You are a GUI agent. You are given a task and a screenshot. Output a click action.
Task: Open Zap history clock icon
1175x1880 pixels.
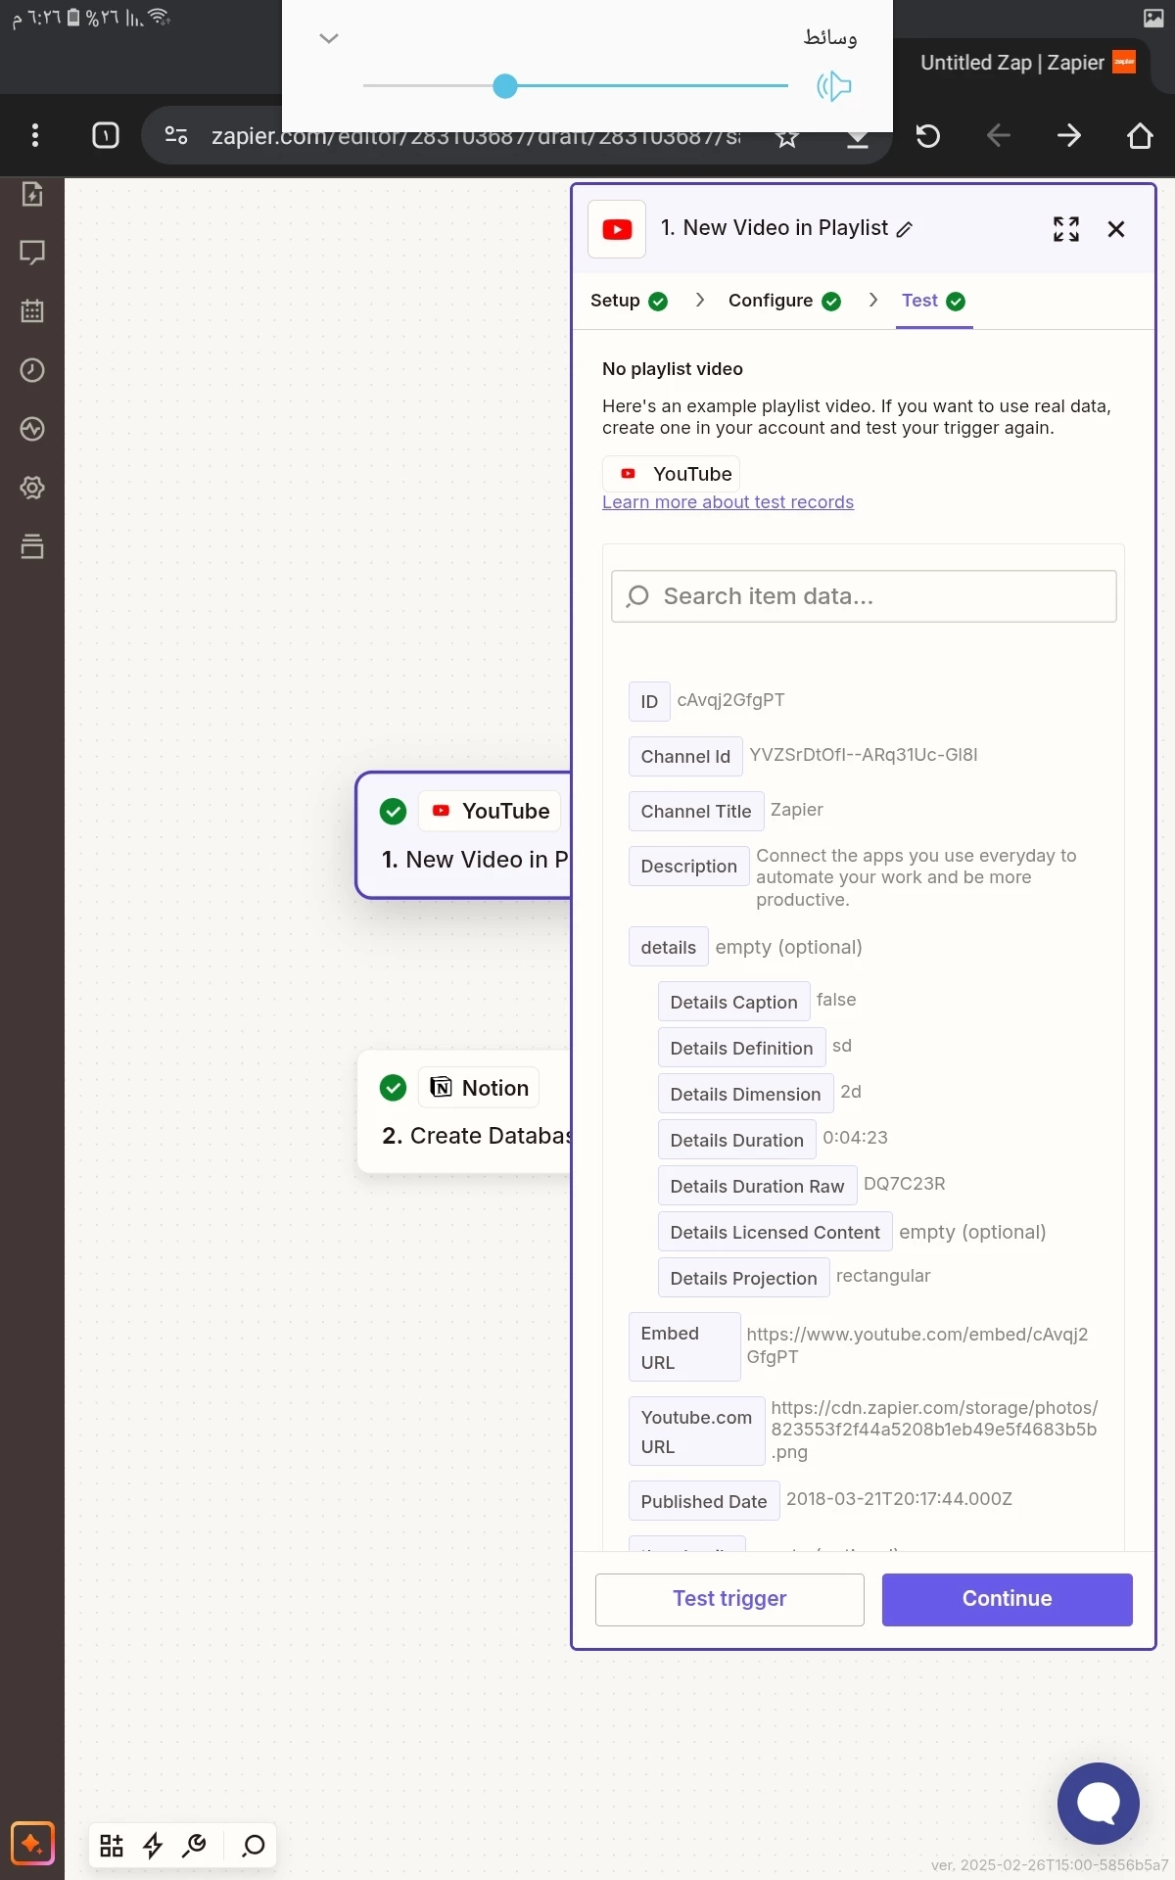point(32,370)
